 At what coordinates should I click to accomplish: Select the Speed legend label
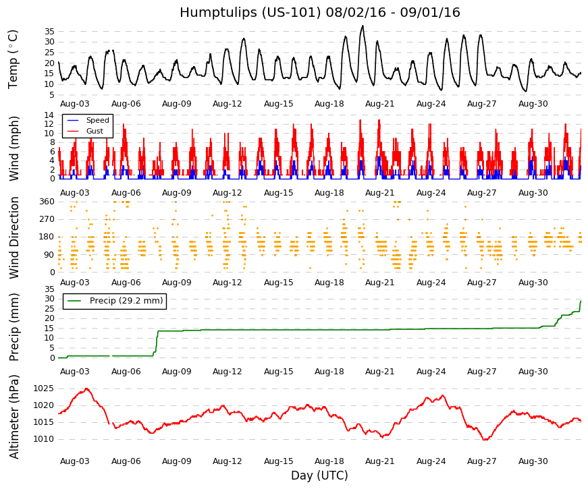(x=97, y=120)
